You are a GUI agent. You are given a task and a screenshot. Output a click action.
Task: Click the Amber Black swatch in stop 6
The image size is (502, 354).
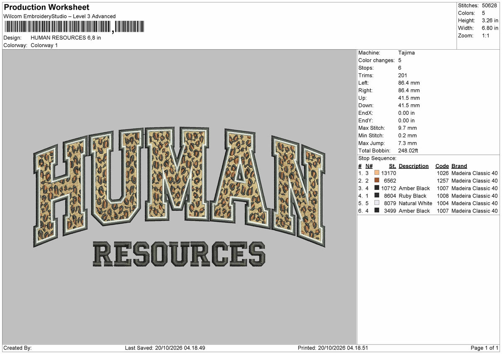(377, 211)
